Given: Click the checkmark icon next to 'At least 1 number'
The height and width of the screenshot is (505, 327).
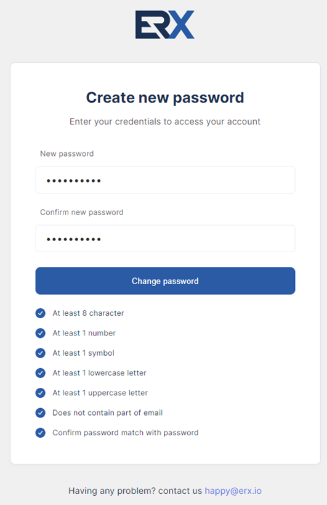Looking at the screenshot, I should (x=40, y=333).
